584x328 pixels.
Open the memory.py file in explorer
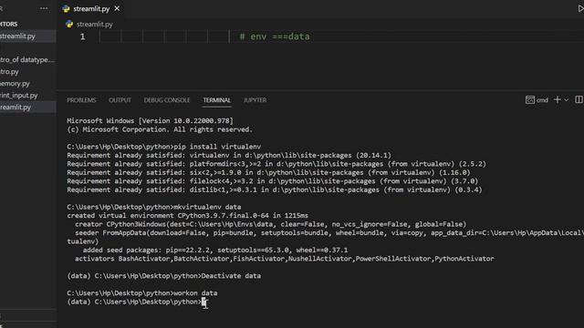tap(28, 83)
